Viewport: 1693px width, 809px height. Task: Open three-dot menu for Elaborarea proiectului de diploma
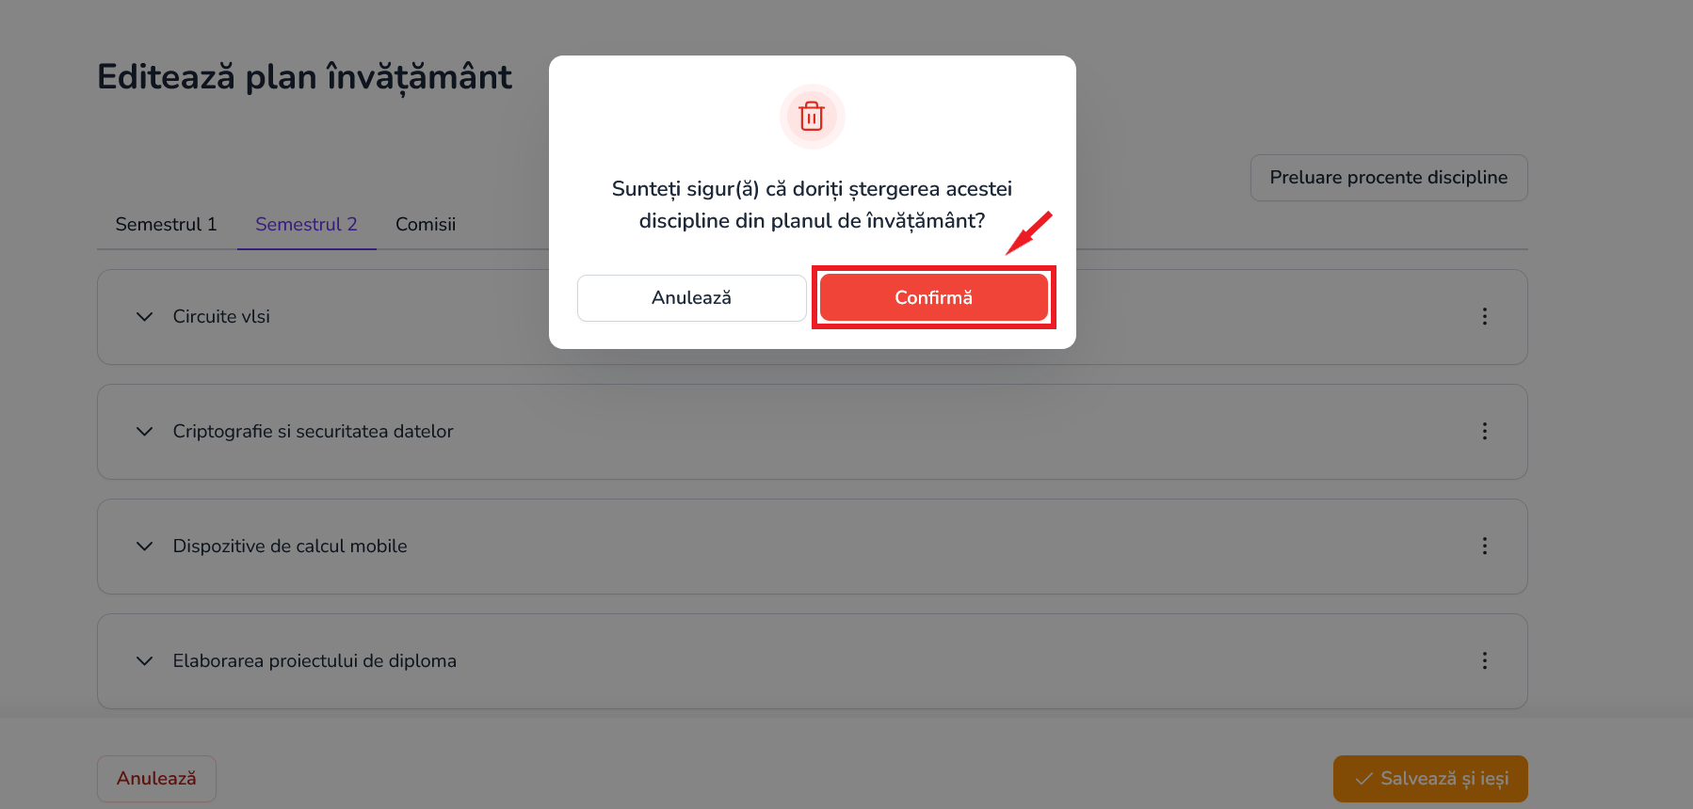click(x=1485, y=660)
